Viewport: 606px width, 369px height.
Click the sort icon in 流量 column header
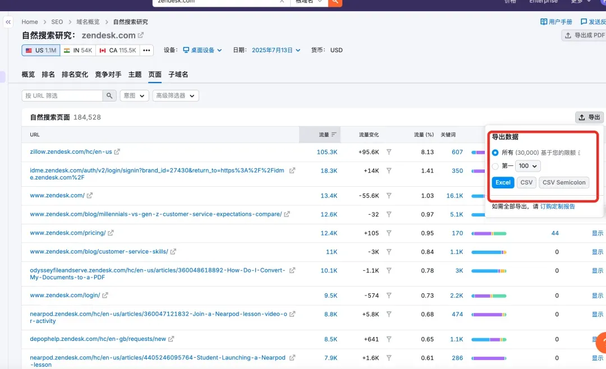pyautogui.click(x=334, y=135)
